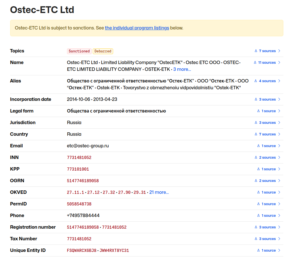
Task: Open 4 sources for Alias row
Action: (267, 81)
